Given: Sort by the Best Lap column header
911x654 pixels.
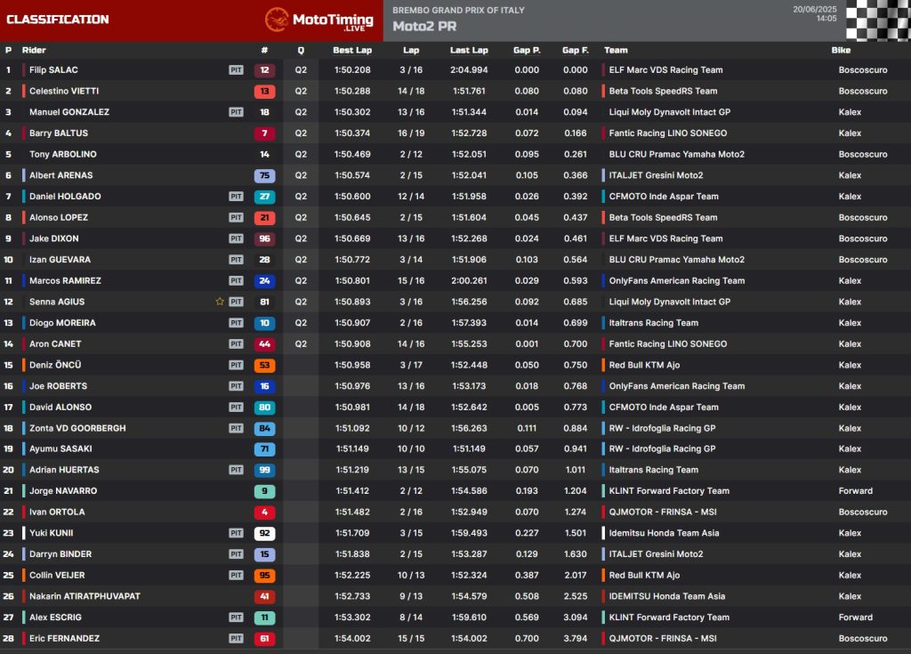Looking at the screenshot, I should (x=352, y=50).
